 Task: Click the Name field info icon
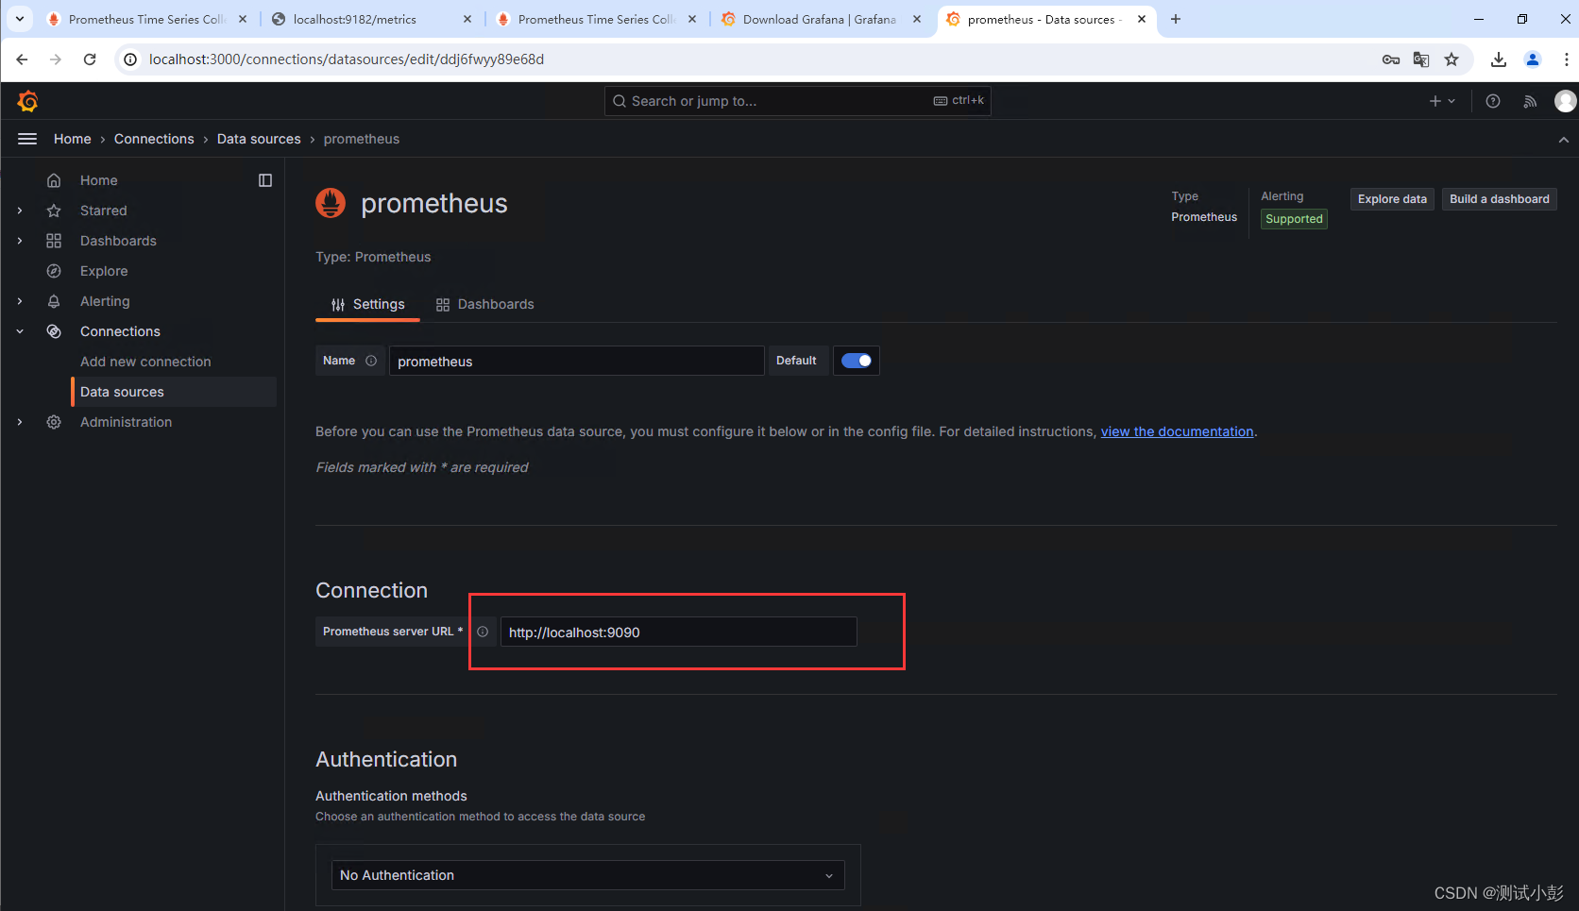(x=371, y=361)
